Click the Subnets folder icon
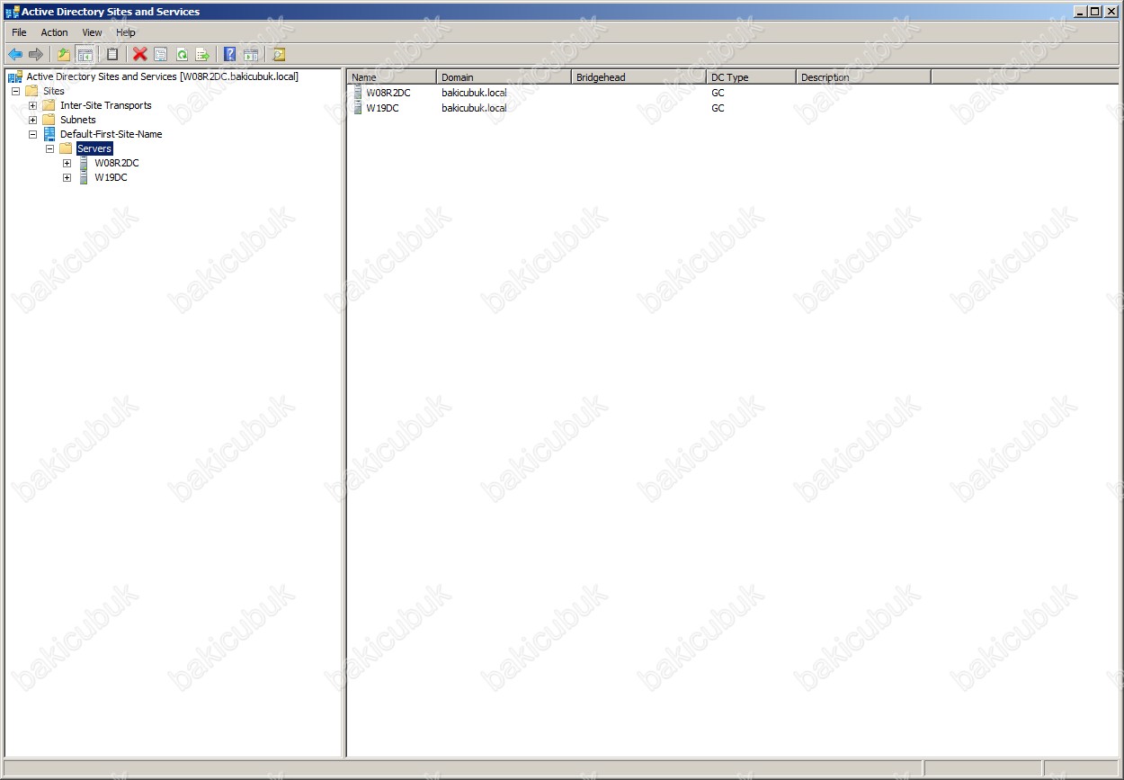Viewport: 1124px width, 780px height. pos(49,120)
